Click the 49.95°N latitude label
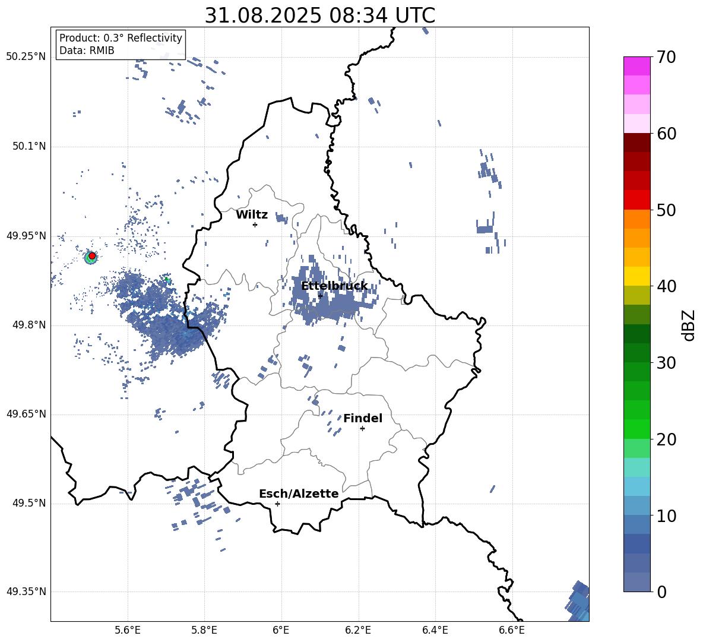The image size is (703, 642). 26,236
